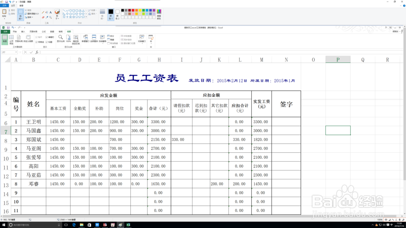Open the Rotate dropdown in Paint
This screenshot has width=406, height=228.
[x=28, y=17]
